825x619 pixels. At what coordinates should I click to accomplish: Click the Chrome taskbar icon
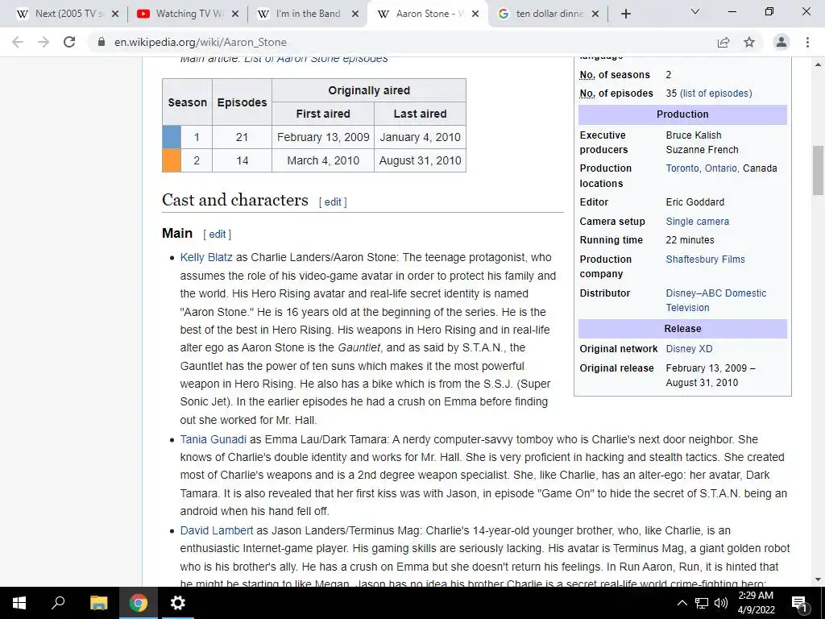pos(139,603)
